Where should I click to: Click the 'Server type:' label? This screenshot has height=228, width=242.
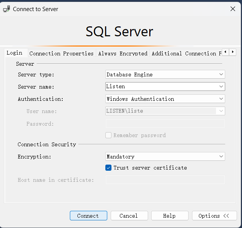36,74
